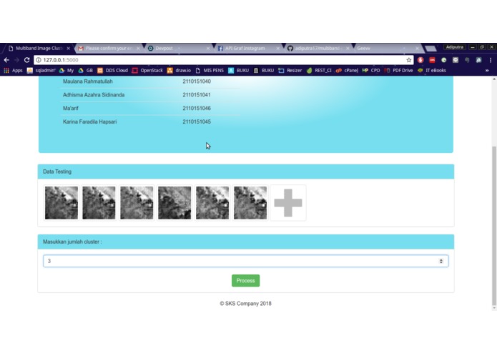Open the cPanel bookmark

(x=347, y=70)
